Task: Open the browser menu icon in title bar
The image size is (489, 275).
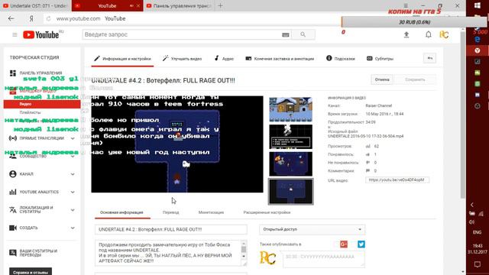Action: [406, 5]
